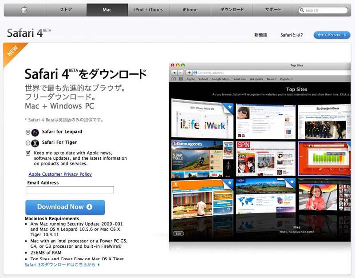
Task: Open the ストア navigation tab
Action: click(66, 10)
